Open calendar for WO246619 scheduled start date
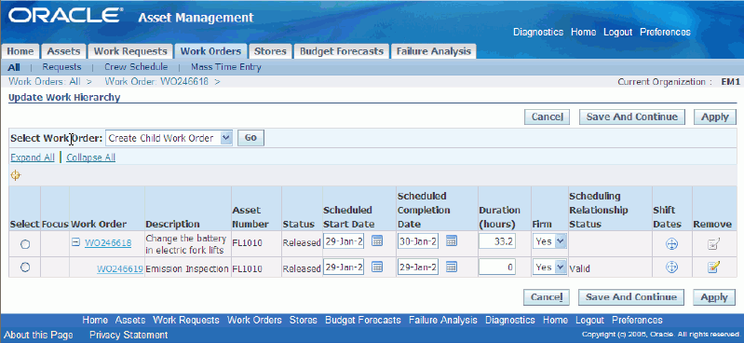This screenshot has width=744, height=343. click(377, 267)
